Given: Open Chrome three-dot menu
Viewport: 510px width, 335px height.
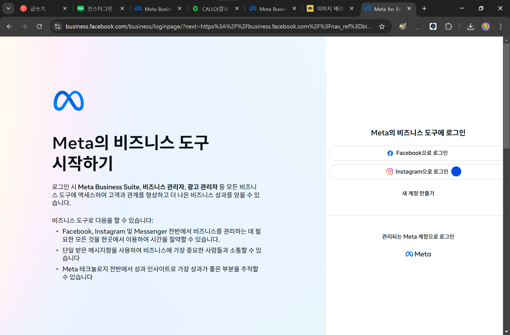Looking at the screenshot, I should click(x=501, y=27).
